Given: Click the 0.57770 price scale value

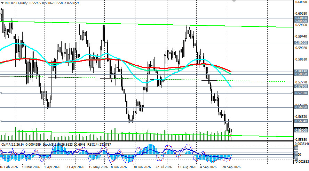Looking at the screenshot, I should pos(301,82).
